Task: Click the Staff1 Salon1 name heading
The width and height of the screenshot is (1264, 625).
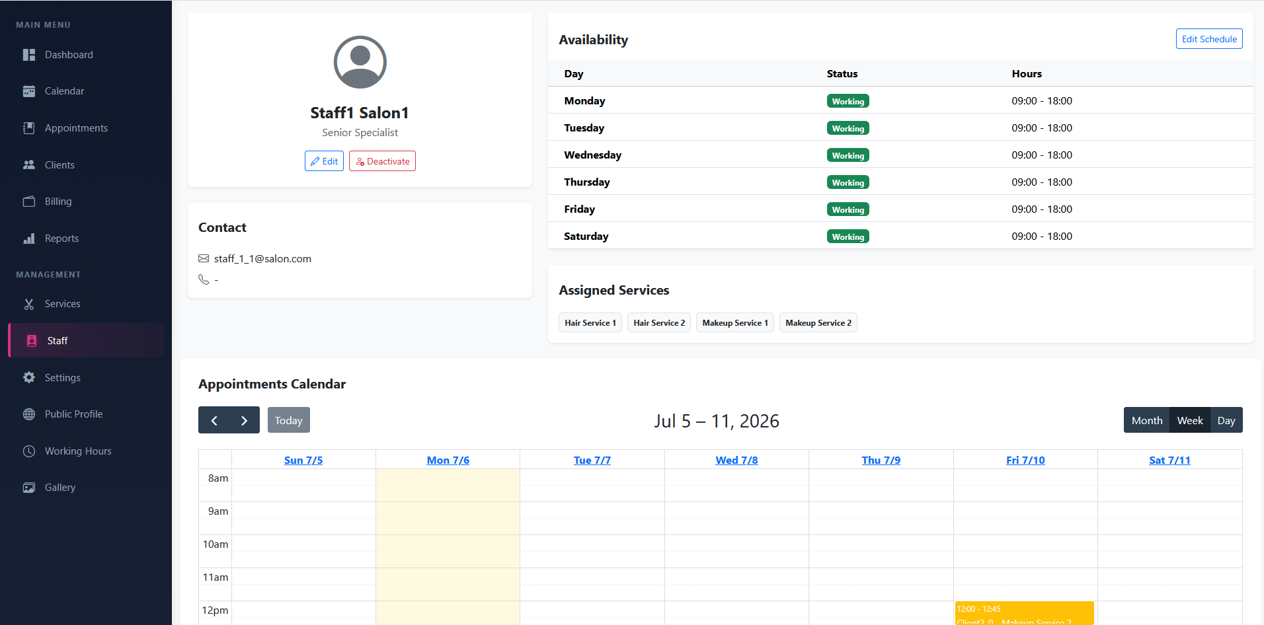Action: click(x=360, y=113)
